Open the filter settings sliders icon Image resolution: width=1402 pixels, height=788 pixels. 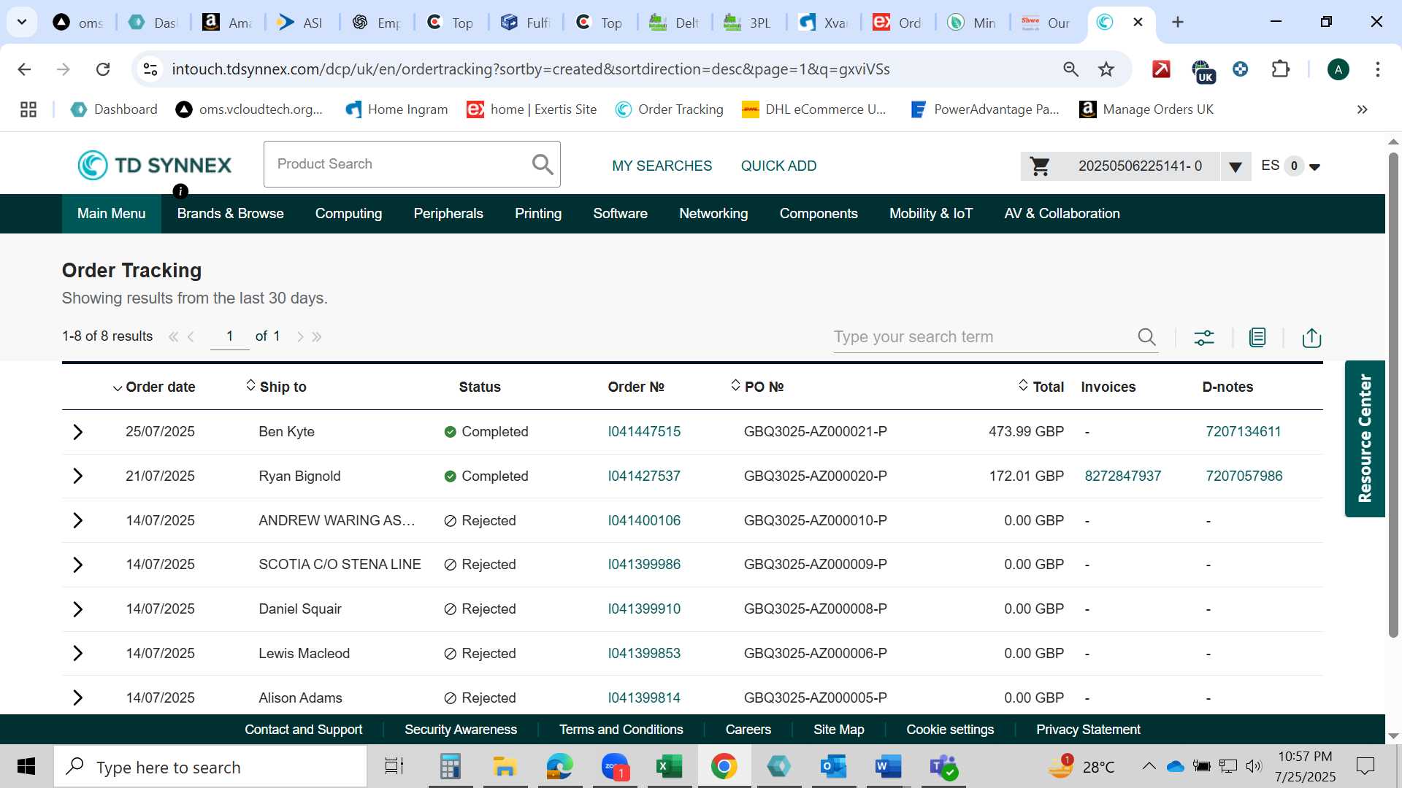point(1204,337)
